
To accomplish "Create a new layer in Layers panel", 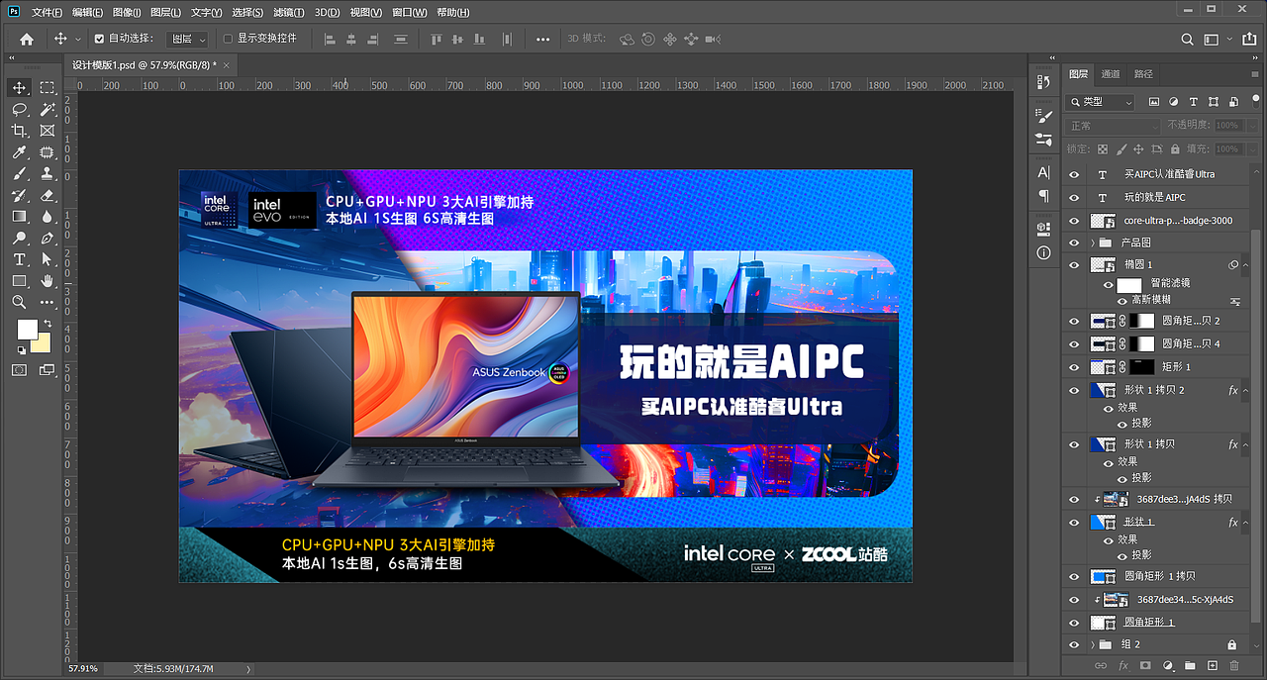I will pyautogui.click(x=1212, y=666).
